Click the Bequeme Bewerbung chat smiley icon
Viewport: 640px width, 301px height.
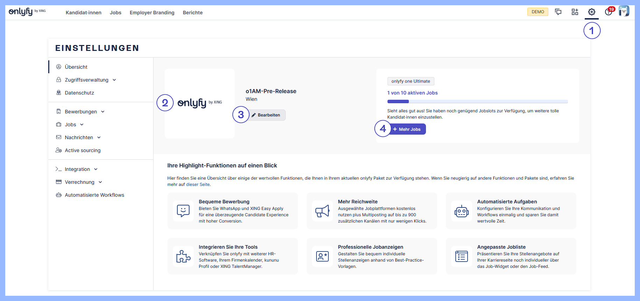183,211
